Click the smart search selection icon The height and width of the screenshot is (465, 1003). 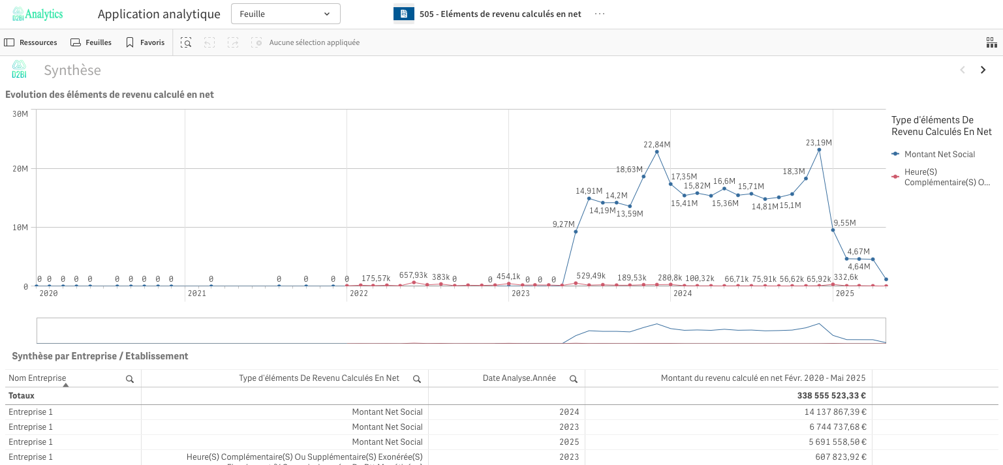186,42
